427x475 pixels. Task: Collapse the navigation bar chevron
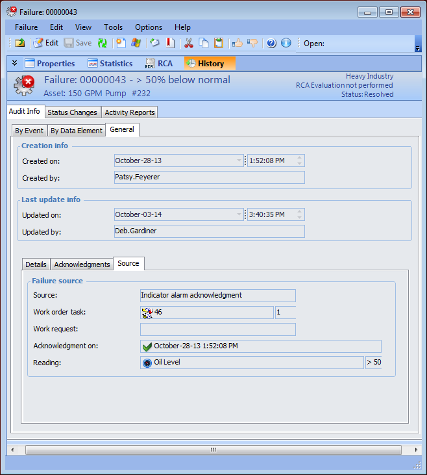click(x=14, y=63)
